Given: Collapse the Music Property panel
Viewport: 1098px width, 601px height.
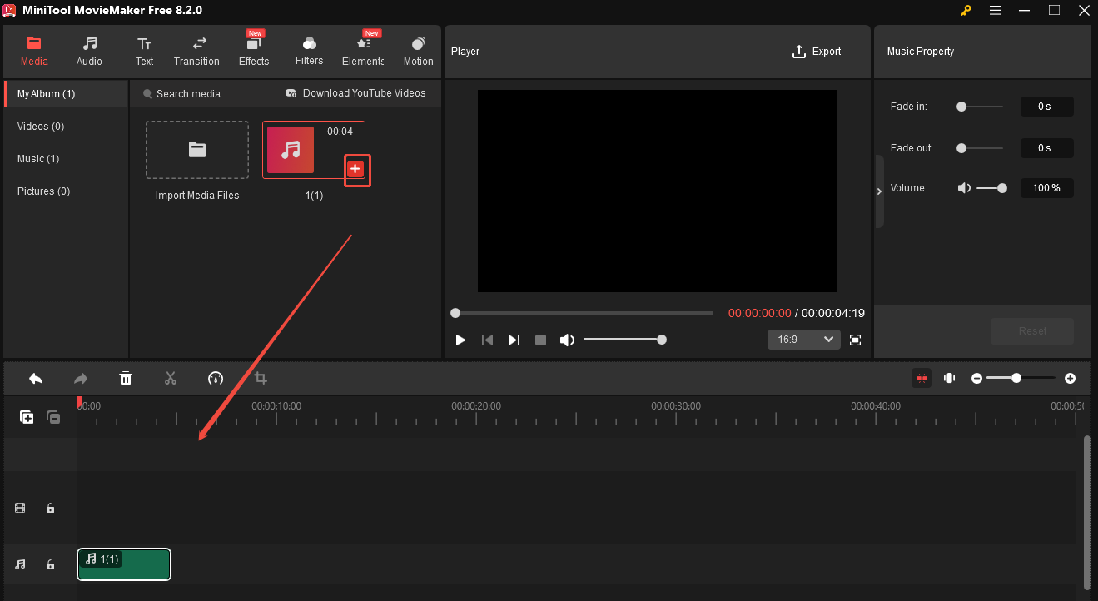Looking at the screenshot, I should [879, 191].
